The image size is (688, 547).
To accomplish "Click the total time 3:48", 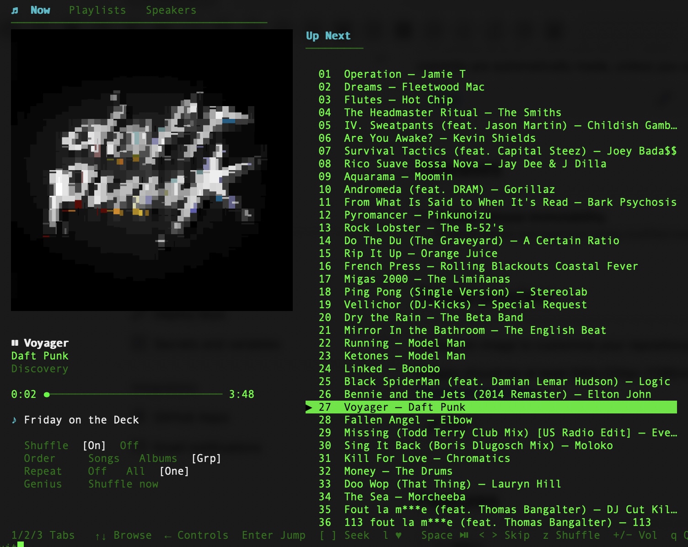I will click(242, 394).
